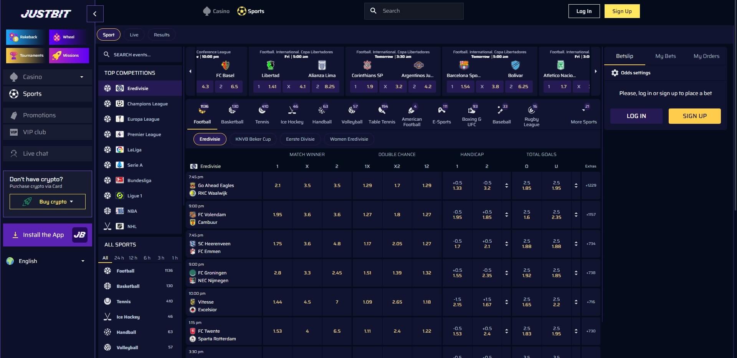The height and width of the screenshot is (358, 737).
Task: Click the Install the App banner
Action: (x=47, y=235)
